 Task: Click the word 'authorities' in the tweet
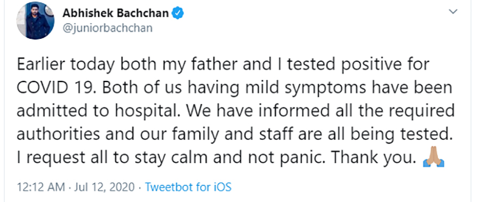[x=58, y=134]
